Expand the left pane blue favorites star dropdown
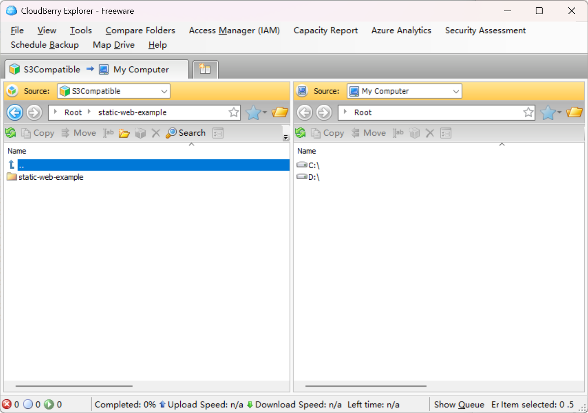The image size is (588, 413). click(x=256, y=112)
